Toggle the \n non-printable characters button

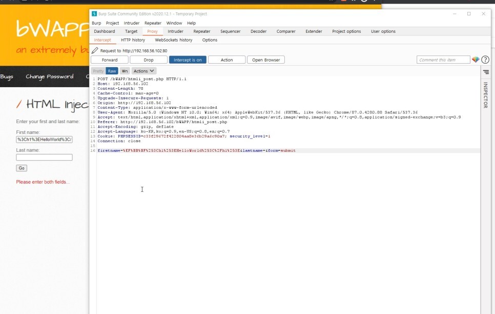click(125, 71)
